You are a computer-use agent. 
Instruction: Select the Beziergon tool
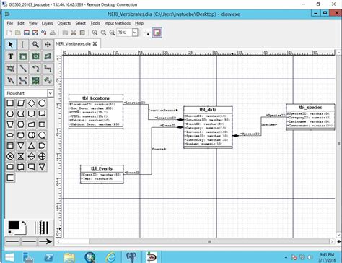[x=11, y=69]
